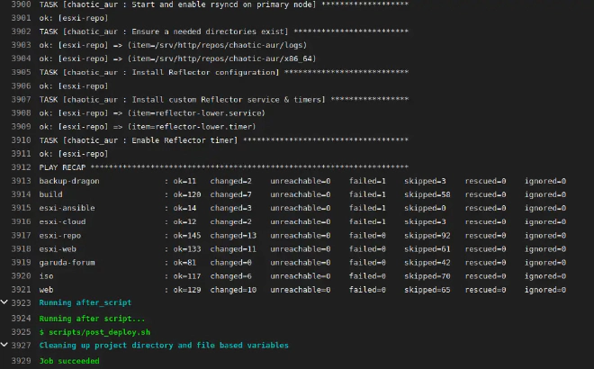
Task: Click line number 3913 for backup-dragon
Action: coord(18,181)
